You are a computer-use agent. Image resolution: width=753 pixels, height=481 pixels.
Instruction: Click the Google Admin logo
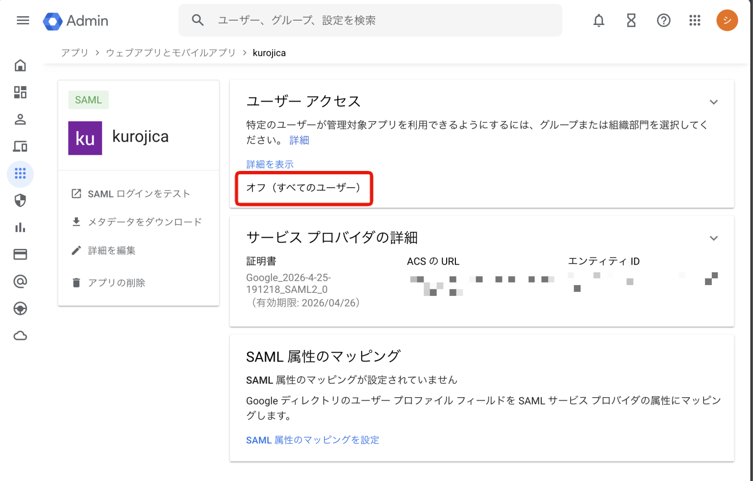[75, 21]
